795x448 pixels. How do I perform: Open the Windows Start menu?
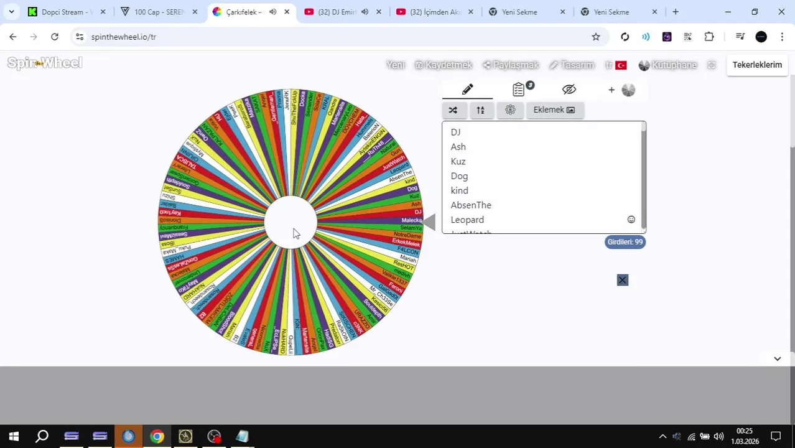point(14,436)
